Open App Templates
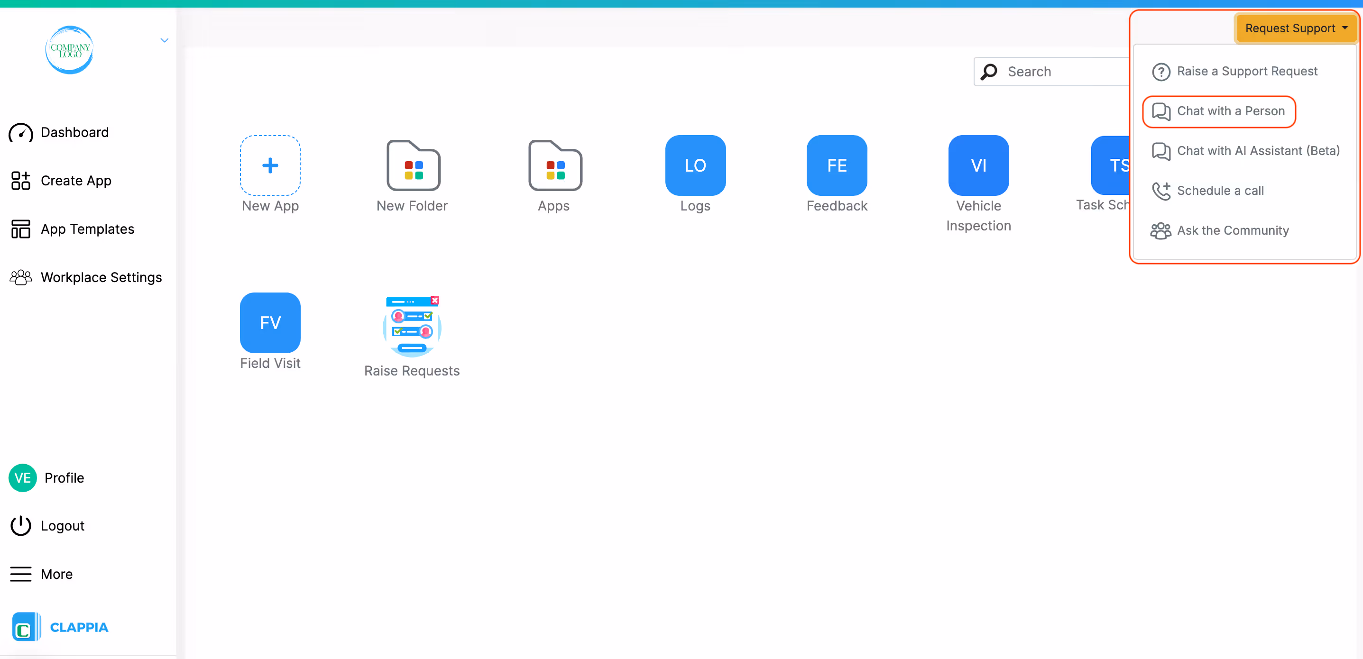1363x659 pixels. point(88,229)
